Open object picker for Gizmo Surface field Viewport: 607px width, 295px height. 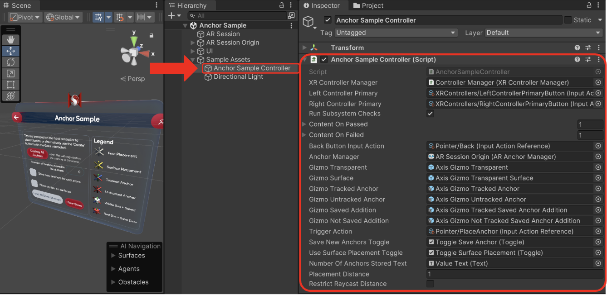click(598, 178)
